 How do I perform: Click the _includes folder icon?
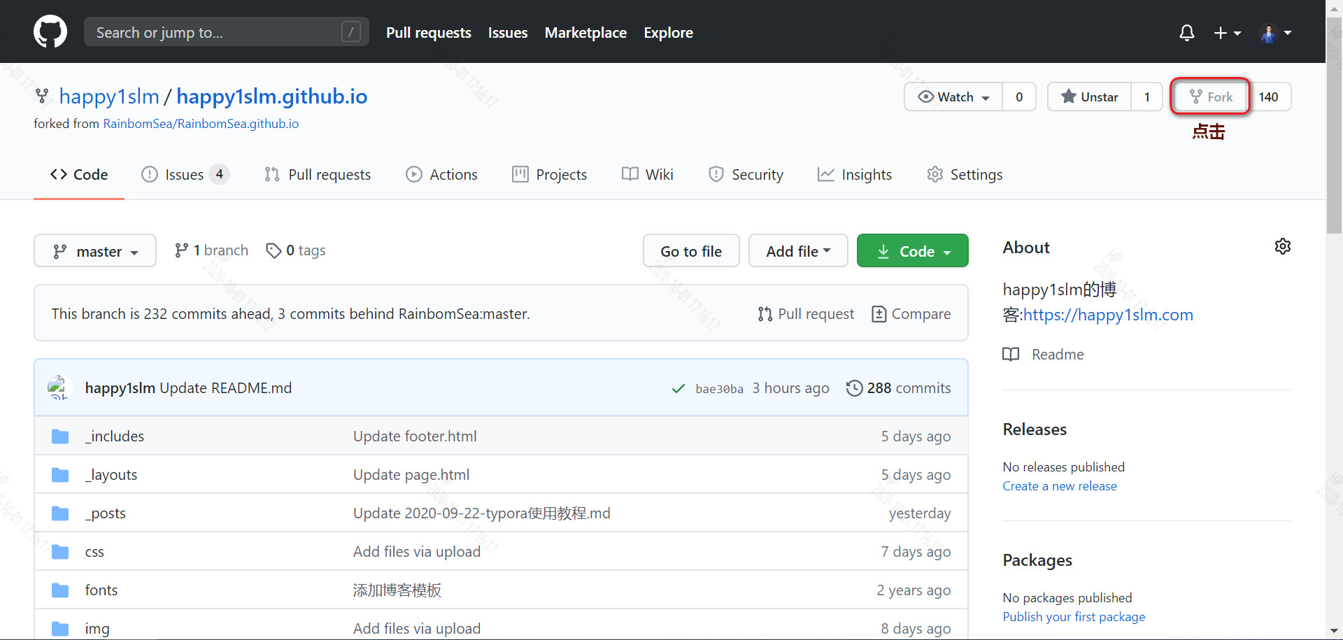click(60, 436)
